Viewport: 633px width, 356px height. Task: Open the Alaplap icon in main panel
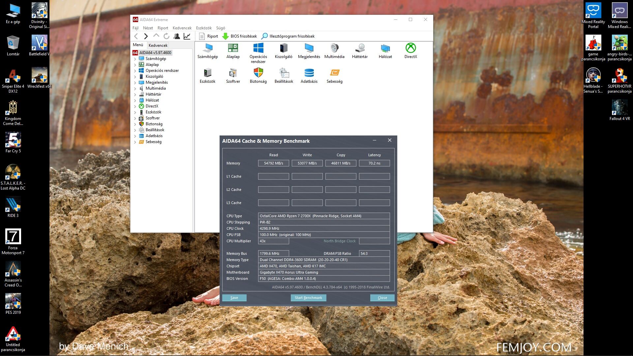click(233, 51)
